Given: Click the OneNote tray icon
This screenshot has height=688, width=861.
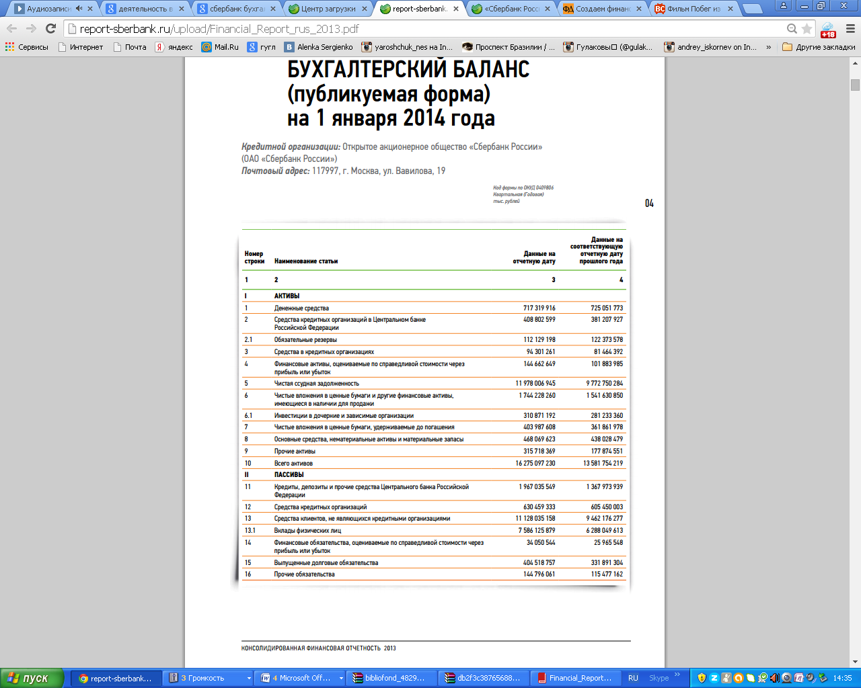Looking at the screenshot, I should [799, 678].
